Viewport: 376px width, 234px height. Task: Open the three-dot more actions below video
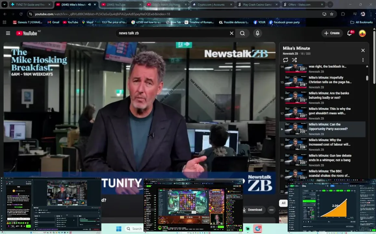pyautogui.click(x=271, y=210)
